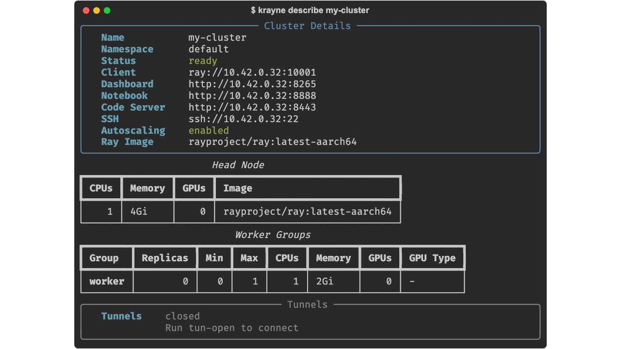The image size is (621, 349).
Task: Click the krayne describe my-cluster title bar
Action: (x=310, y=10)
